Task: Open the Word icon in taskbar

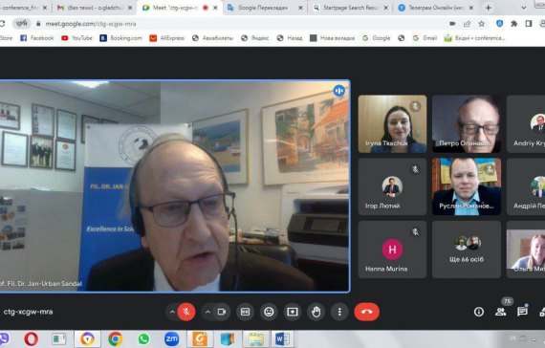Action: pyautogui.click(x=282, y=339)
